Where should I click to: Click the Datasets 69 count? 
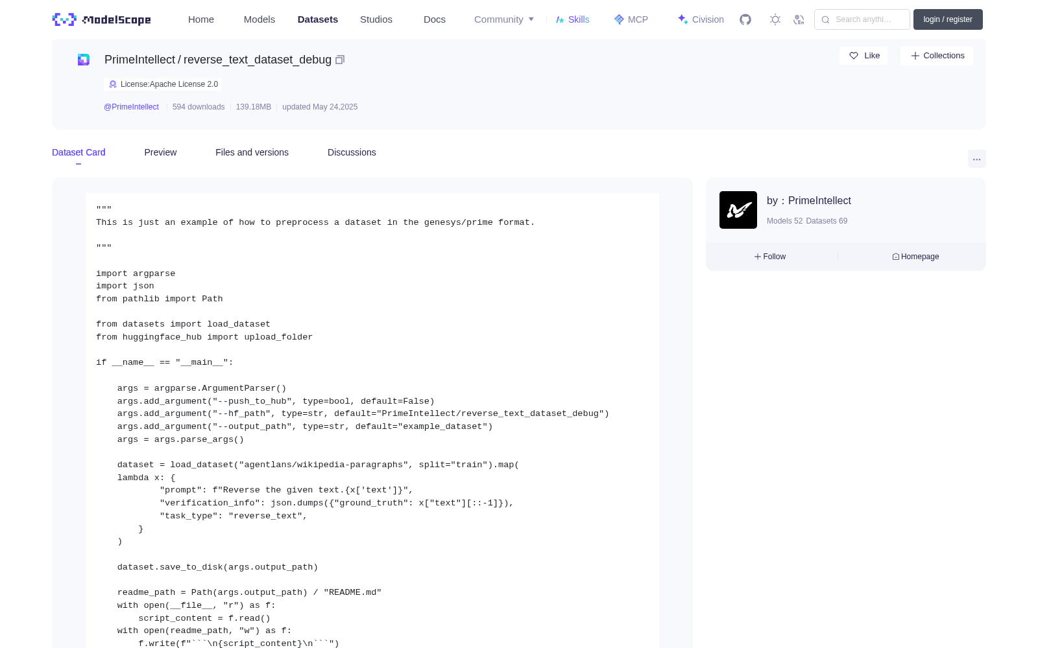[827, 221]
